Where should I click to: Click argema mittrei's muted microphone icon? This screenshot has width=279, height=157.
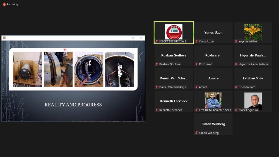pyautogui.click(x=236, y=41)
